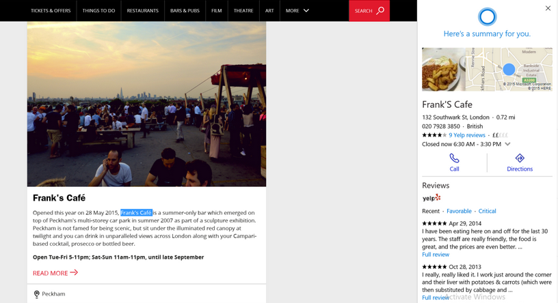Go to the Theatre section

(243, 11)
